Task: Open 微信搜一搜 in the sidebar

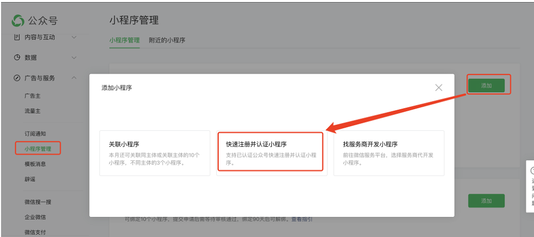Action: coord(38,202)
